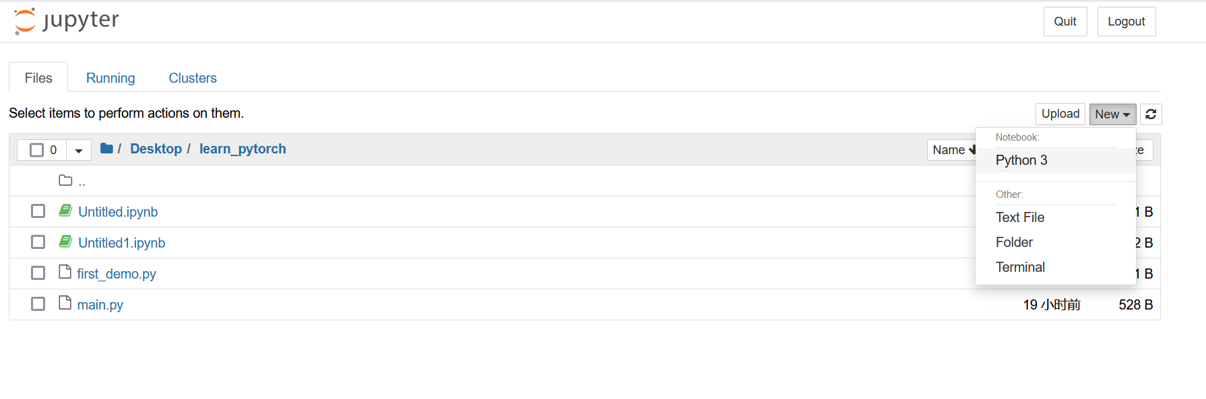Image resolution: width=1206 pixels, height=399 pixels.
Task: Click the notebook icon beside Untitled.ipynb
Action: [65, 210]
